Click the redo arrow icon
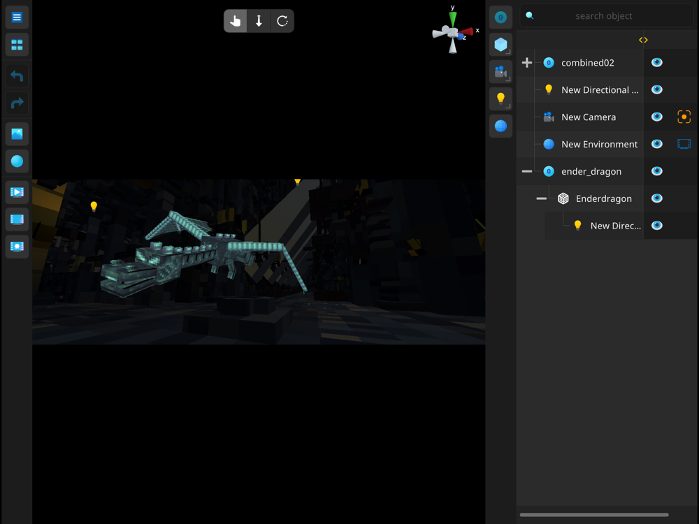Viewport: 699px width, 524px height. coord(17,103)
